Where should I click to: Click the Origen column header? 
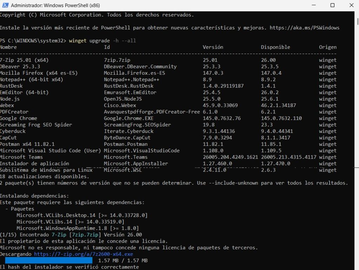tap(328, 47)
